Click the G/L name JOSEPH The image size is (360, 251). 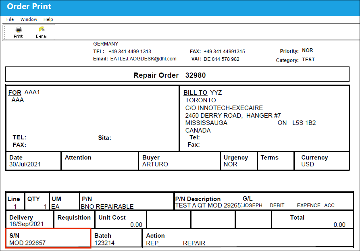pyautogui.click(x=252, y=205)
